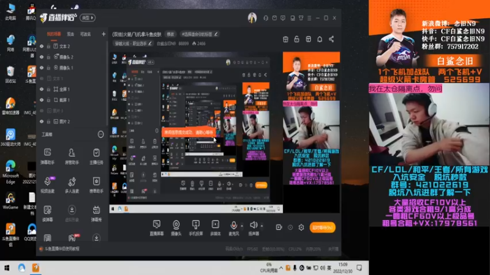The width and height of the screenshot is (490, 275).
Task: Open the headset customer service icon
Action: point(266,18)
